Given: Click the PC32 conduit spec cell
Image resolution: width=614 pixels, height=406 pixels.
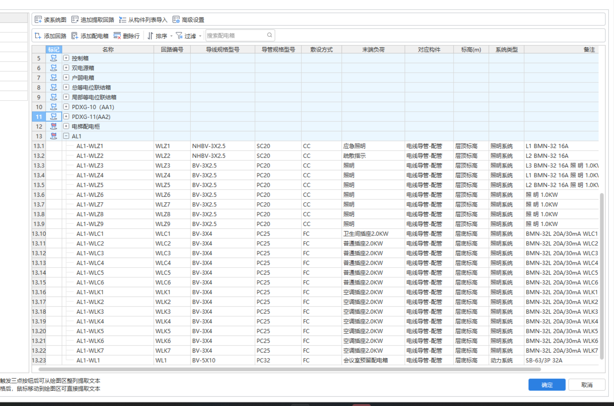Looking at the screenshot, I should point(278,360).
